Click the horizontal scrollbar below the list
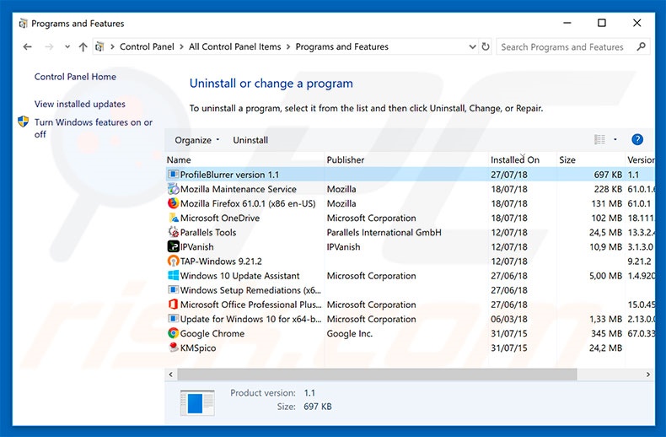The width and height of the screenshot is (666, 437). [371, 374]
